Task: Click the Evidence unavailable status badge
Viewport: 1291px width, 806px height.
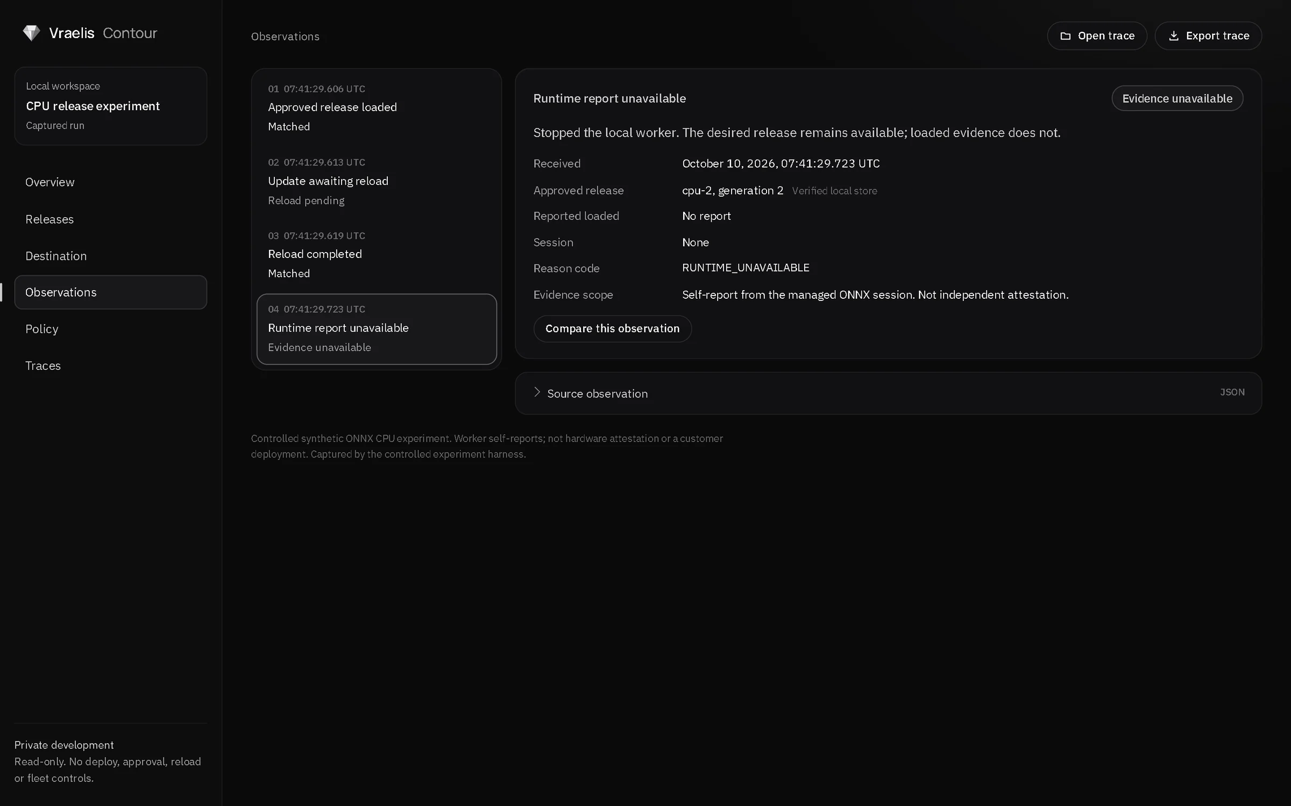Action: 1177,98
